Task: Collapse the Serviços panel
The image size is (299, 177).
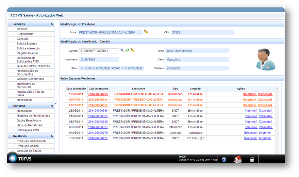Action: (x=52, y=24)
